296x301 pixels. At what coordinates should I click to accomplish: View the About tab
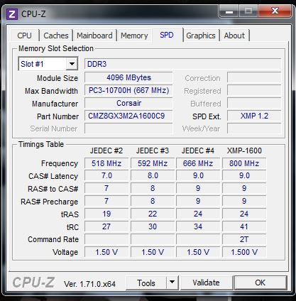234,35
